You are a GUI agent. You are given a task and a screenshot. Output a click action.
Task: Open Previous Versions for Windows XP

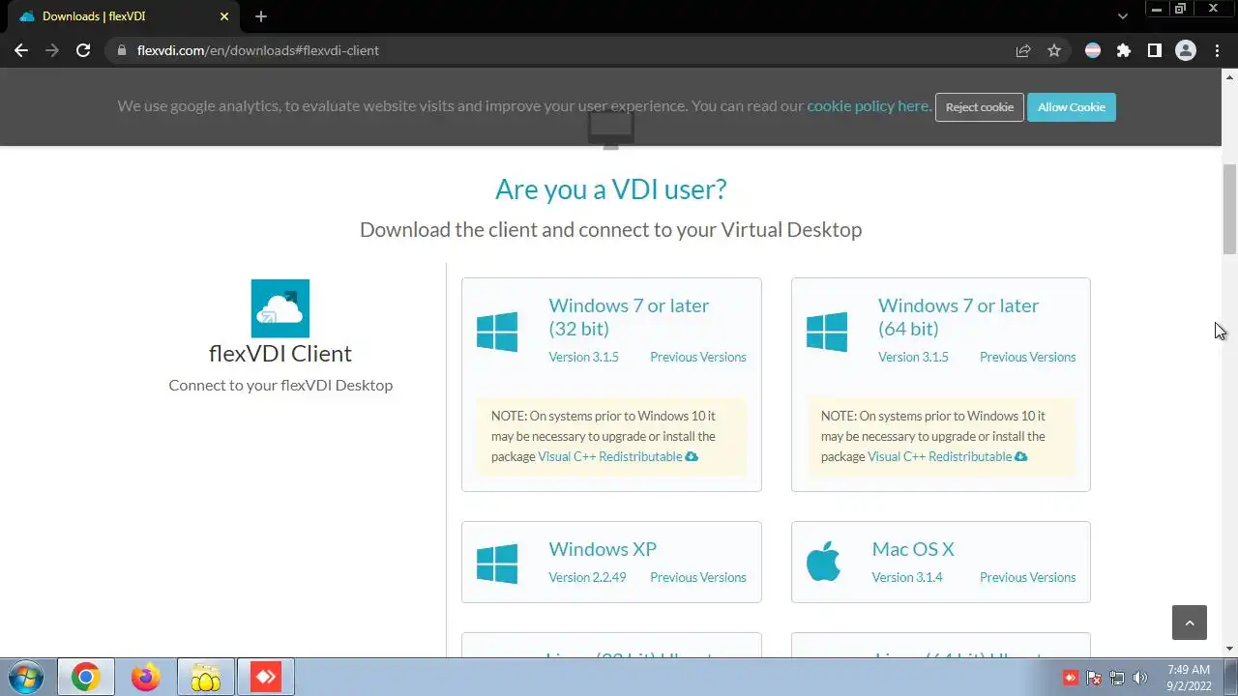(x=698, y=577)
